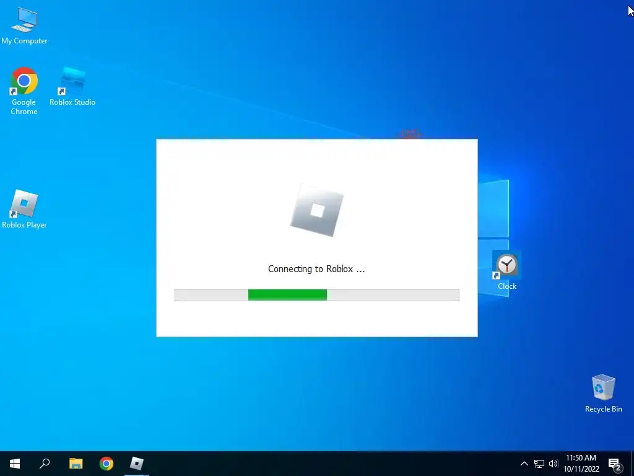Select the Roblox Player desktop shortcut

tap(24, 209)
